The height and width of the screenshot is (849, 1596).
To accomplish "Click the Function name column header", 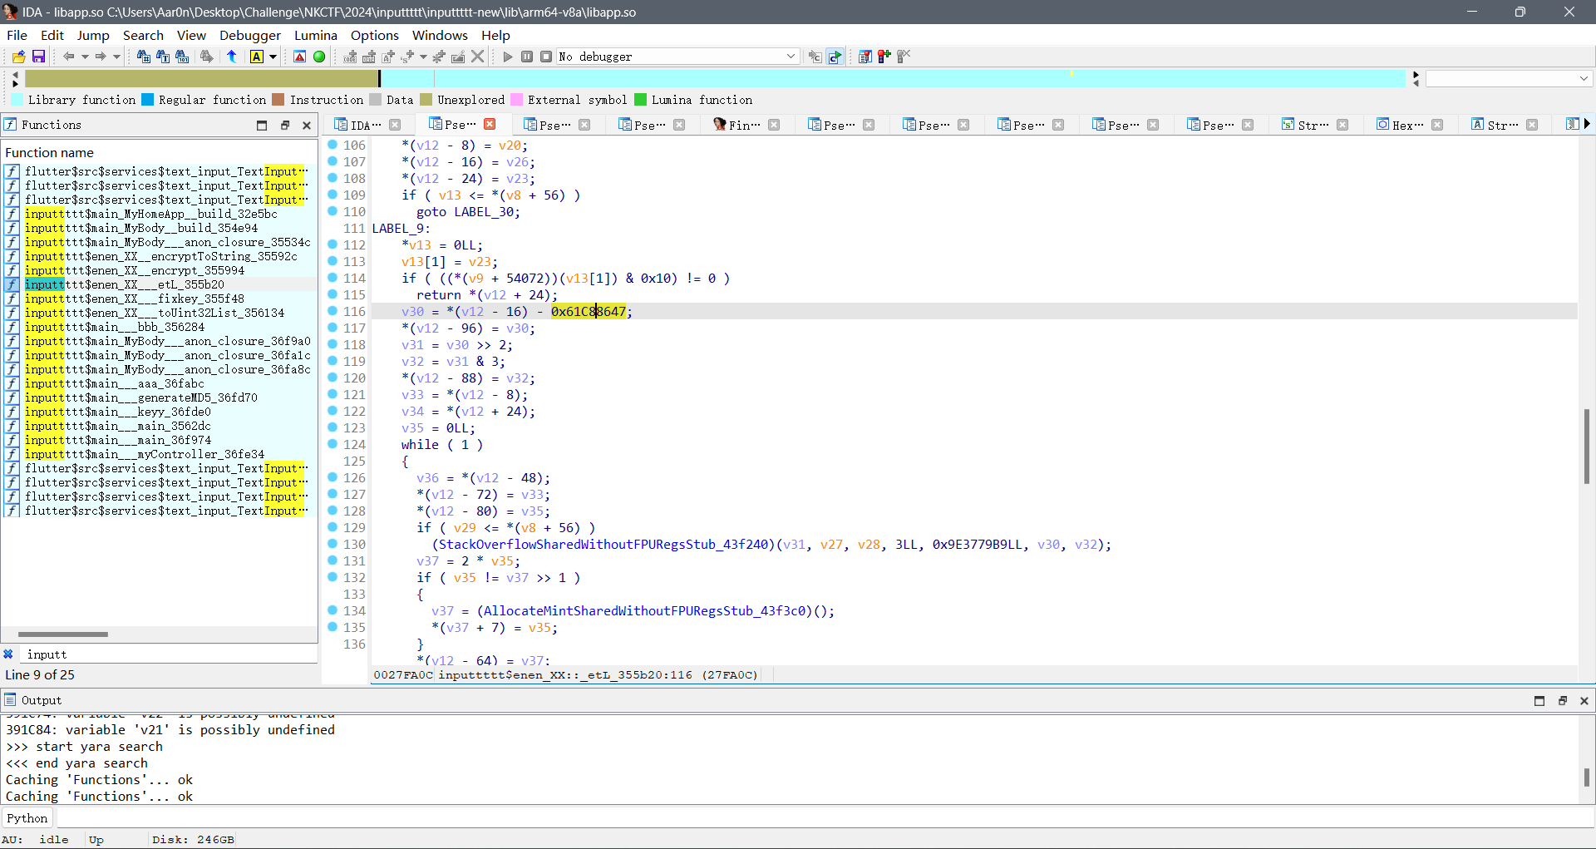I will pyautogui.click(x=50, y=152).
